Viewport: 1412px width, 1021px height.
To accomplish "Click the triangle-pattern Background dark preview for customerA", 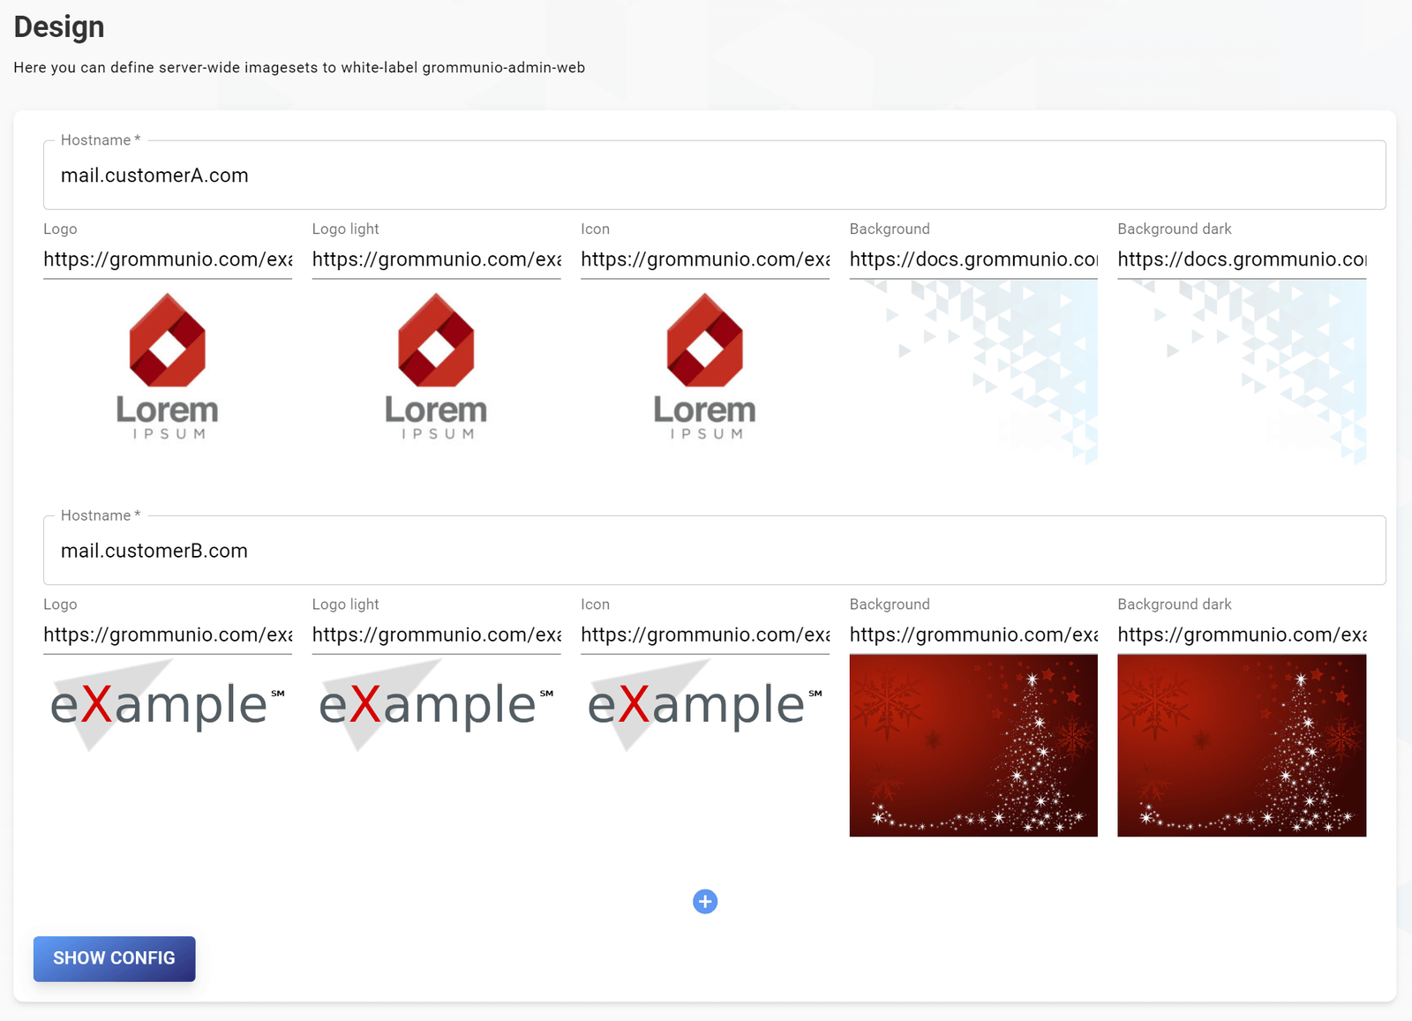I will point(1242,372).
